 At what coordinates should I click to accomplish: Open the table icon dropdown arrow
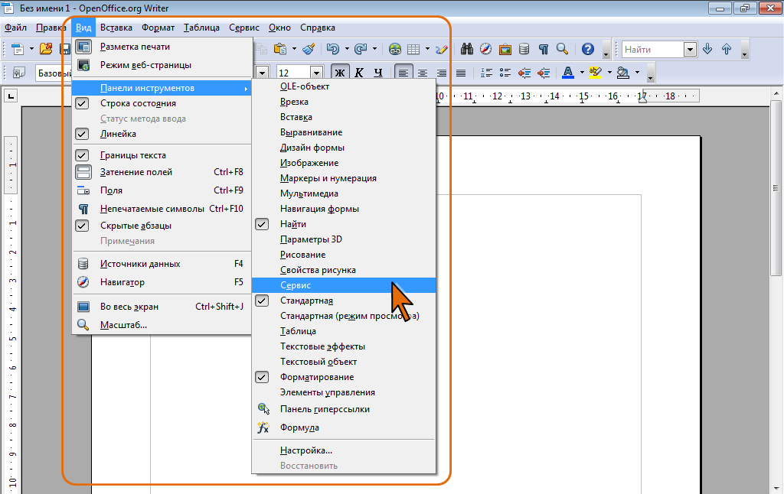427,49
